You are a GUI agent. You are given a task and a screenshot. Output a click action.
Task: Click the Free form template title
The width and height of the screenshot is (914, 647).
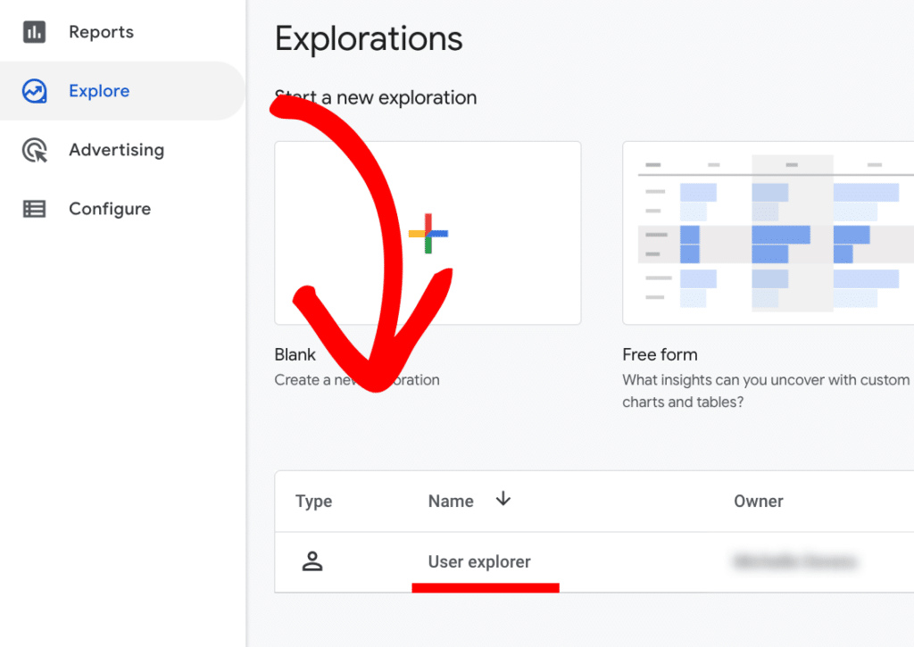(660, 354)
